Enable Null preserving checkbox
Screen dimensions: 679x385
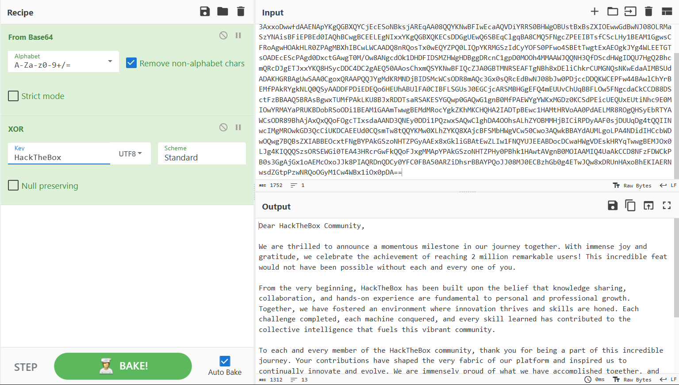13,186
